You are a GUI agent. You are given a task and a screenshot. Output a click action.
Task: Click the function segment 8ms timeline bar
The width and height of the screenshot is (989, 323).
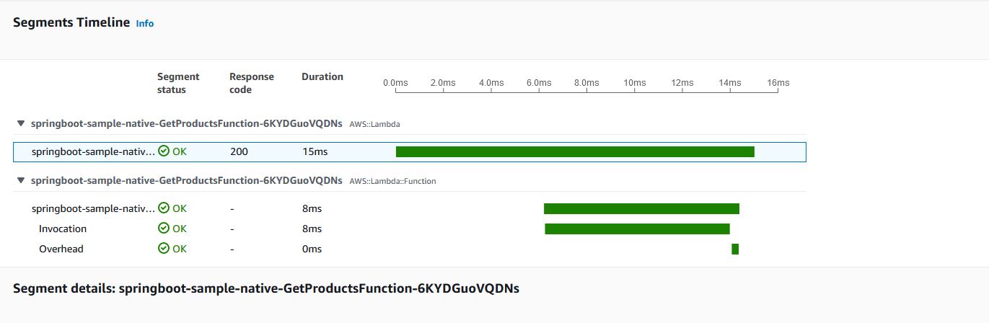(641, 208)
